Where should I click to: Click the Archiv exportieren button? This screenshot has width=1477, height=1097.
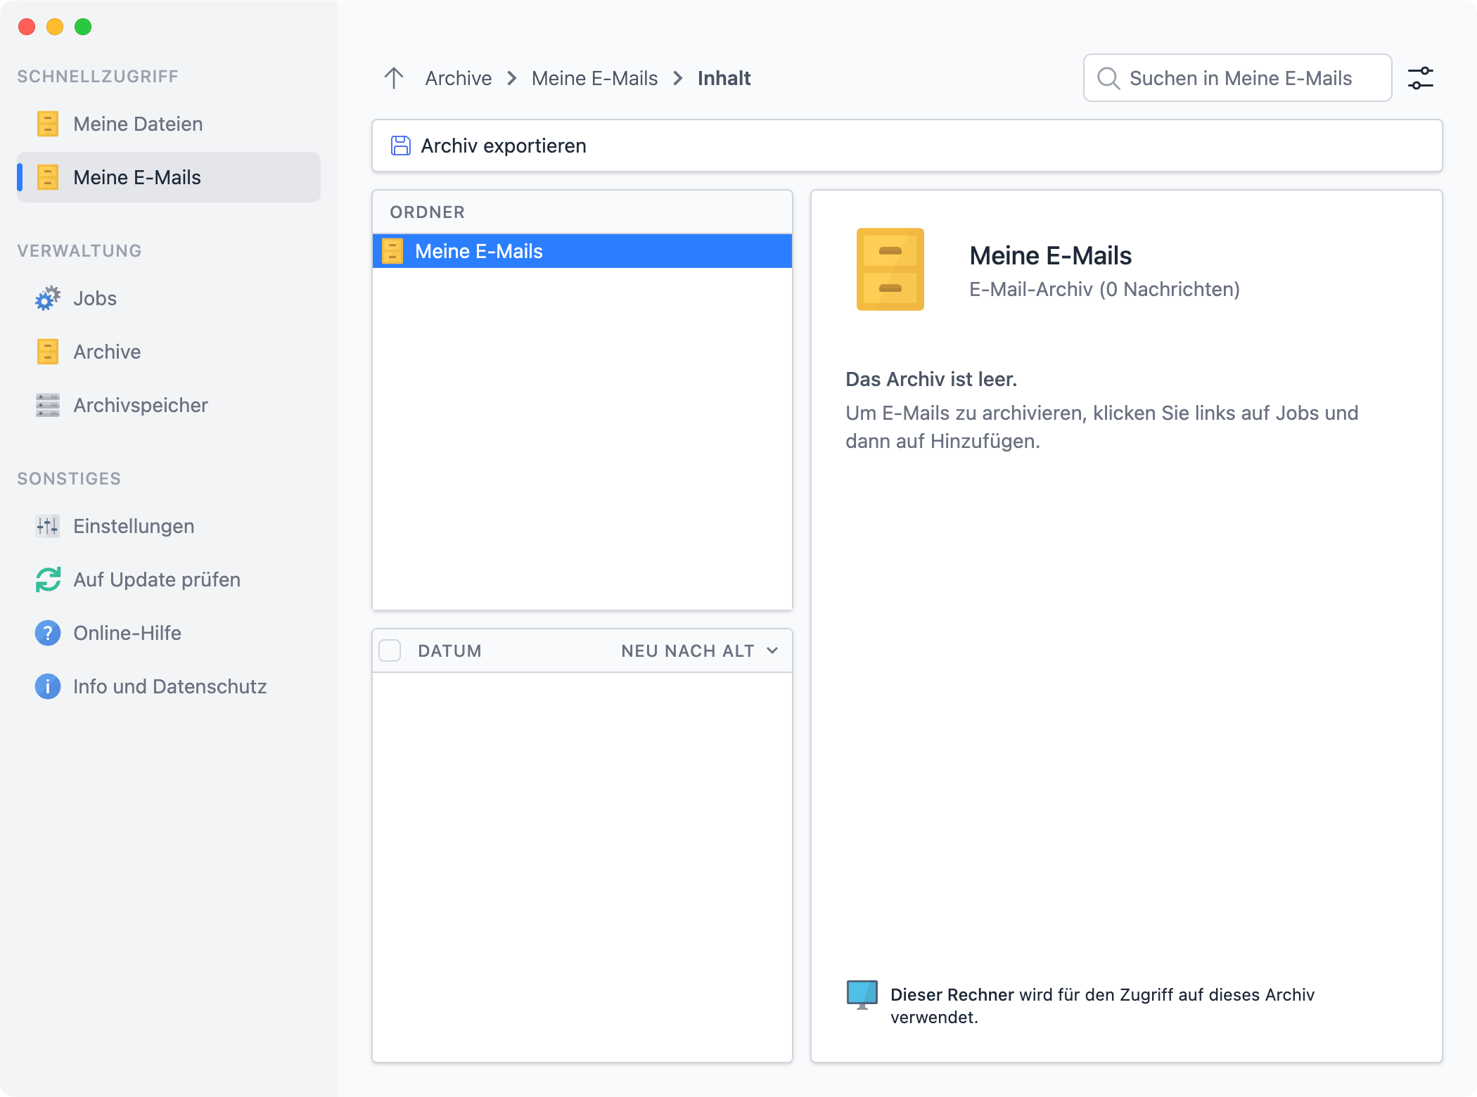pyautogui.click(x=503, y=146)
